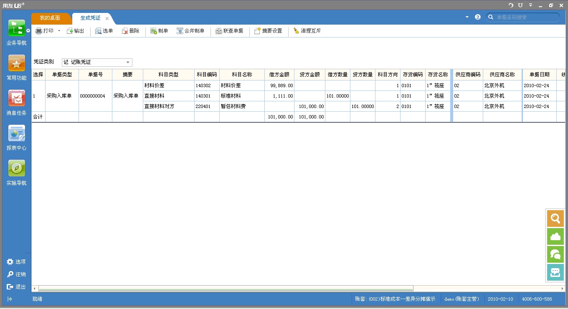The image size is (568, 309).
Task: Open the 实施导航 compass icon
Action: point(16,168)
